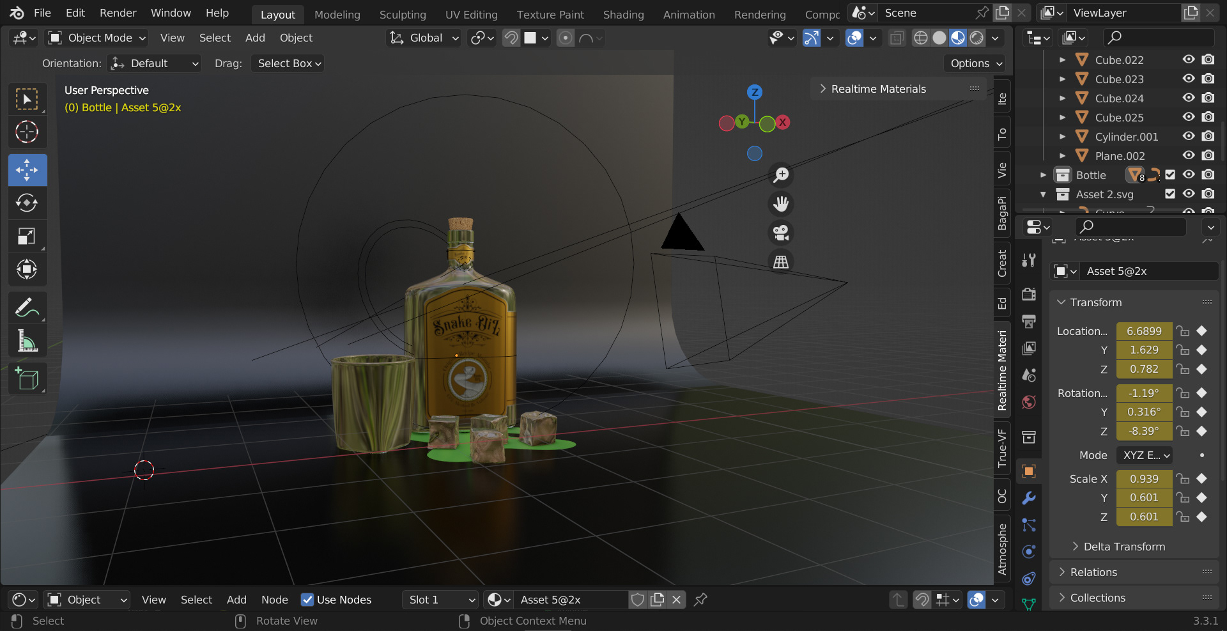Switch to rendered viewport shading
Viewport: 1227px width, 631px height.
point(976,38)
